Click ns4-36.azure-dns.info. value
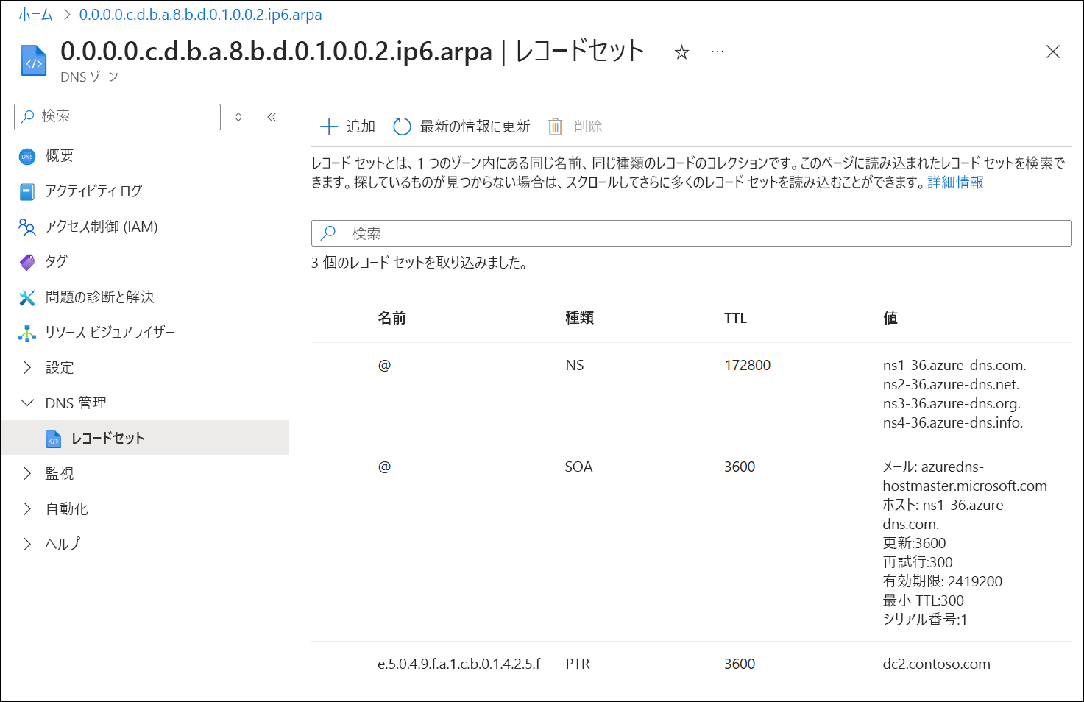This screenshot has height=702, width=1084. (x=953, y=423)
